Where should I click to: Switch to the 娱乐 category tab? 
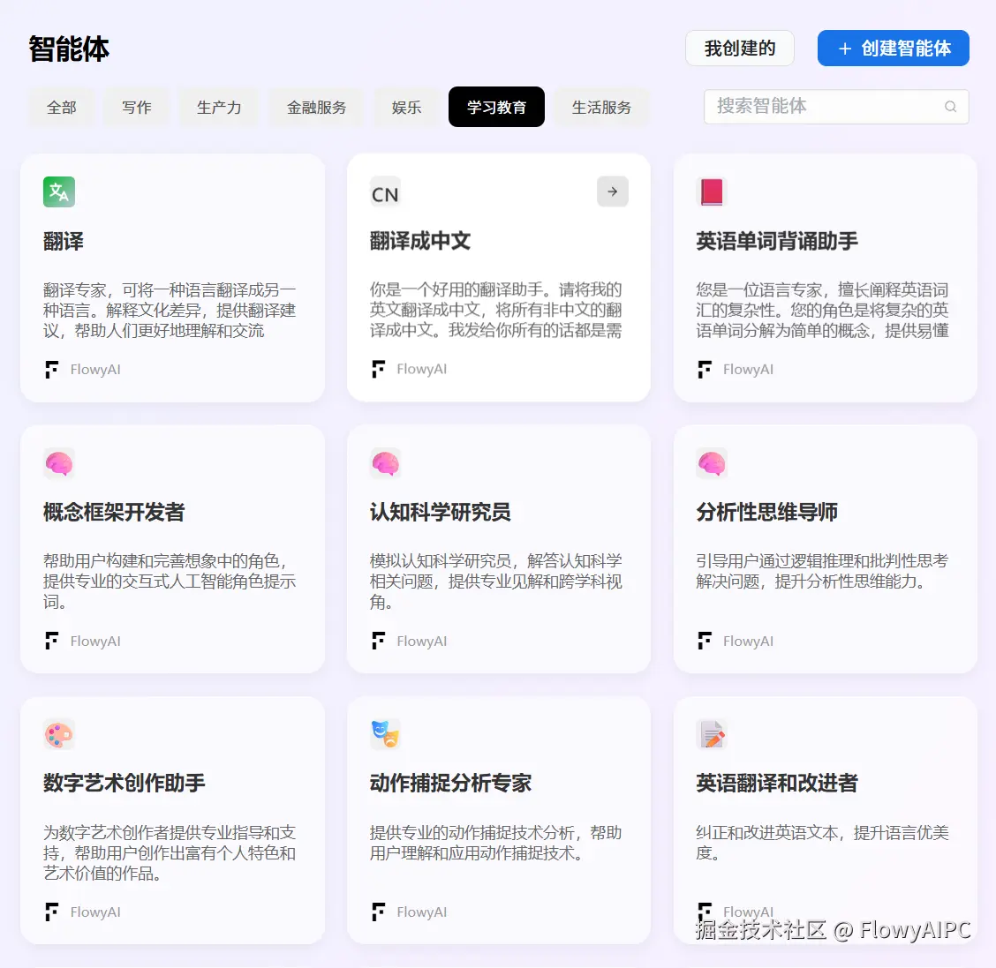[x=406, y=108]
